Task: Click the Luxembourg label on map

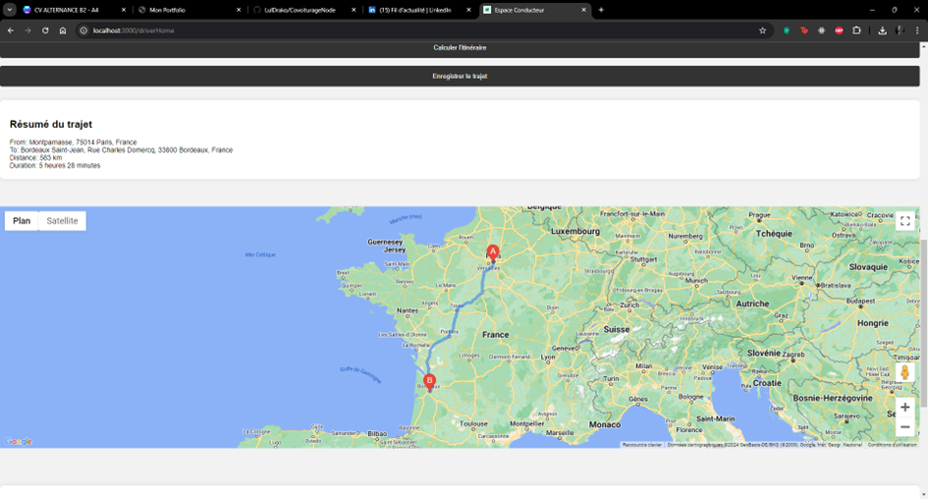Action: (575, 232)
